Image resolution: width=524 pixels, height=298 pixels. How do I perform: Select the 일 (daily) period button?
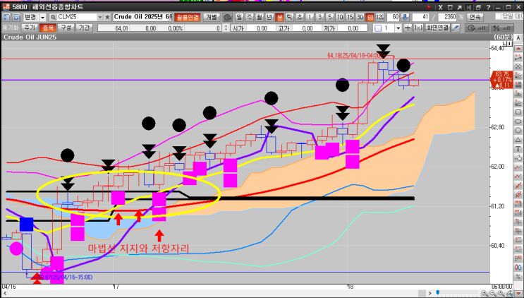tap(239, 17)
